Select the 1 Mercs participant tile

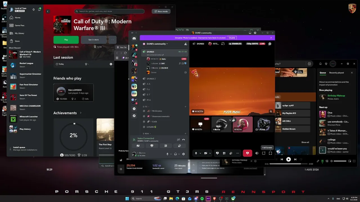[x=221, y=124]
